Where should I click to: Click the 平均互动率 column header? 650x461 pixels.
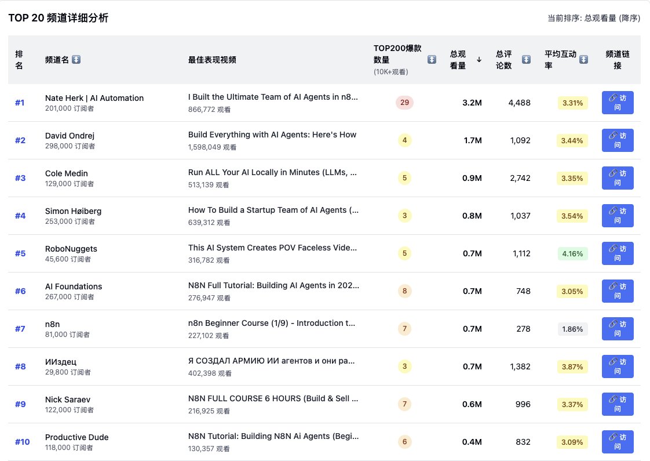(x=560, y=60)
